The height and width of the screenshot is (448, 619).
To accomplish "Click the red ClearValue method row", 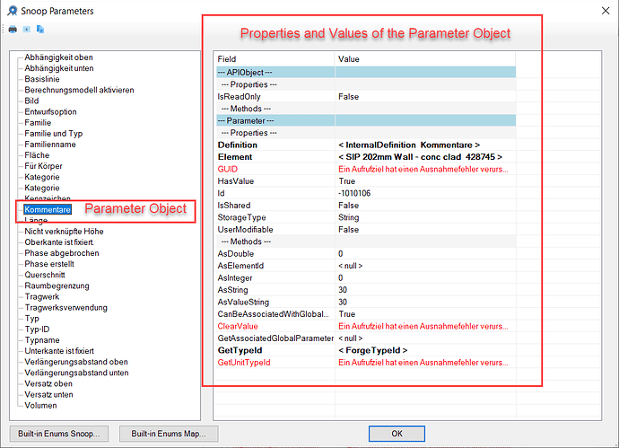I will coord(366,326).
